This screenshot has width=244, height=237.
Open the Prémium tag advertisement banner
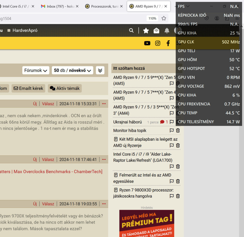(x=147, y=224)
